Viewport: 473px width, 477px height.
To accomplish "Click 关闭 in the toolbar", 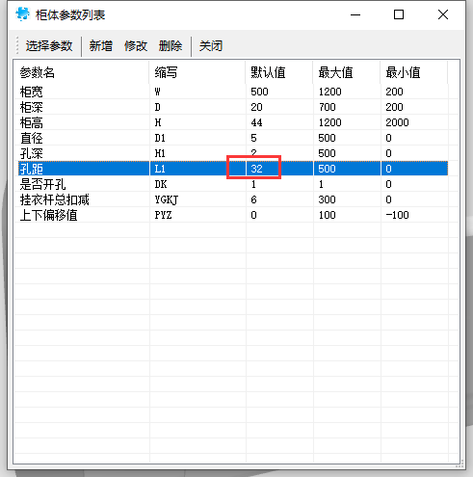I will click(x=211, y=46).
